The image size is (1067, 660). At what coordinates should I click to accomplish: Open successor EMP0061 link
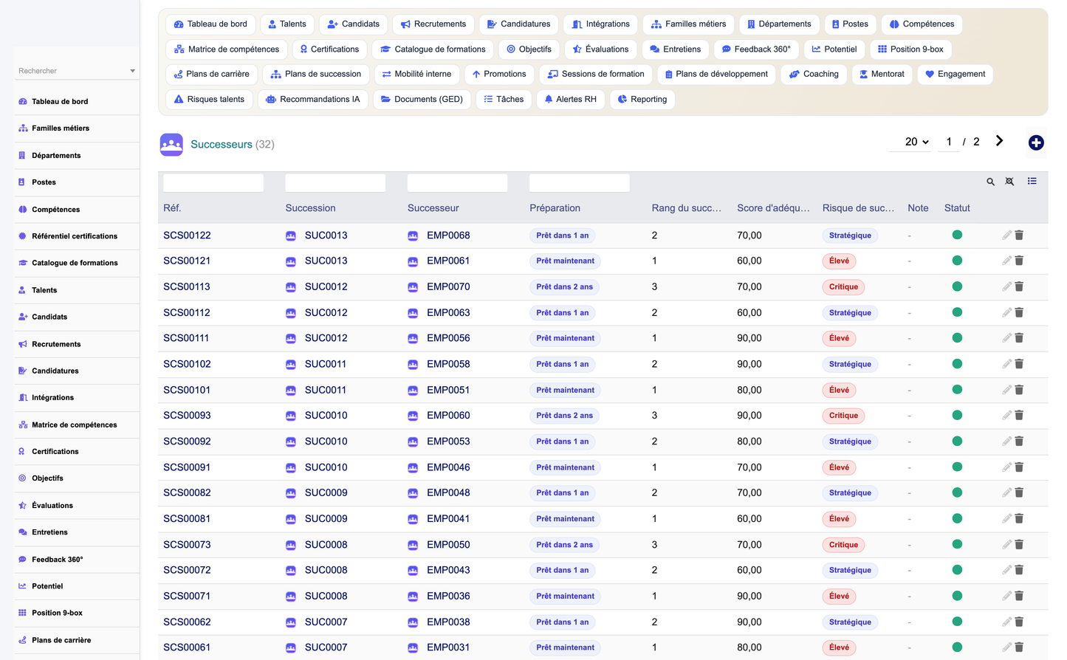pos(448,261)
